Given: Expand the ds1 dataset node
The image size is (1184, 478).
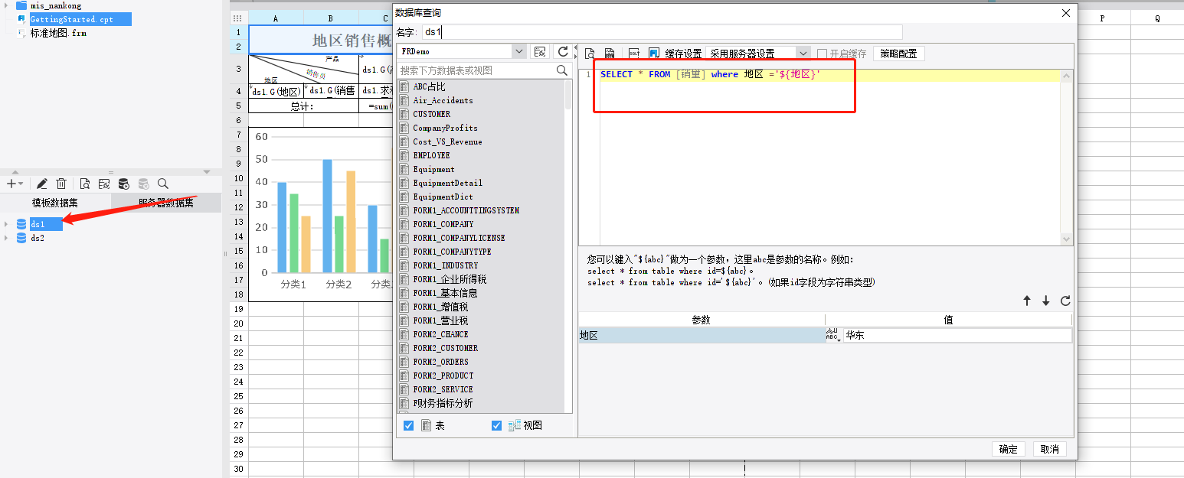Looking at the screenshot, I should pos(6,224).
